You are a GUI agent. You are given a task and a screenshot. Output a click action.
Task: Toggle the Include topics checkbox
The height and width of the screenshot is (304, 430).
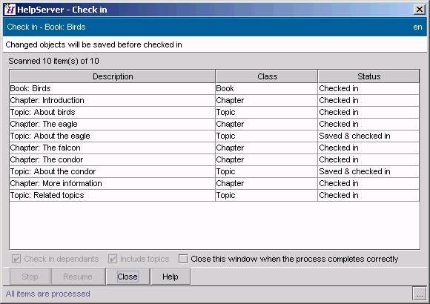coord(113,259)
